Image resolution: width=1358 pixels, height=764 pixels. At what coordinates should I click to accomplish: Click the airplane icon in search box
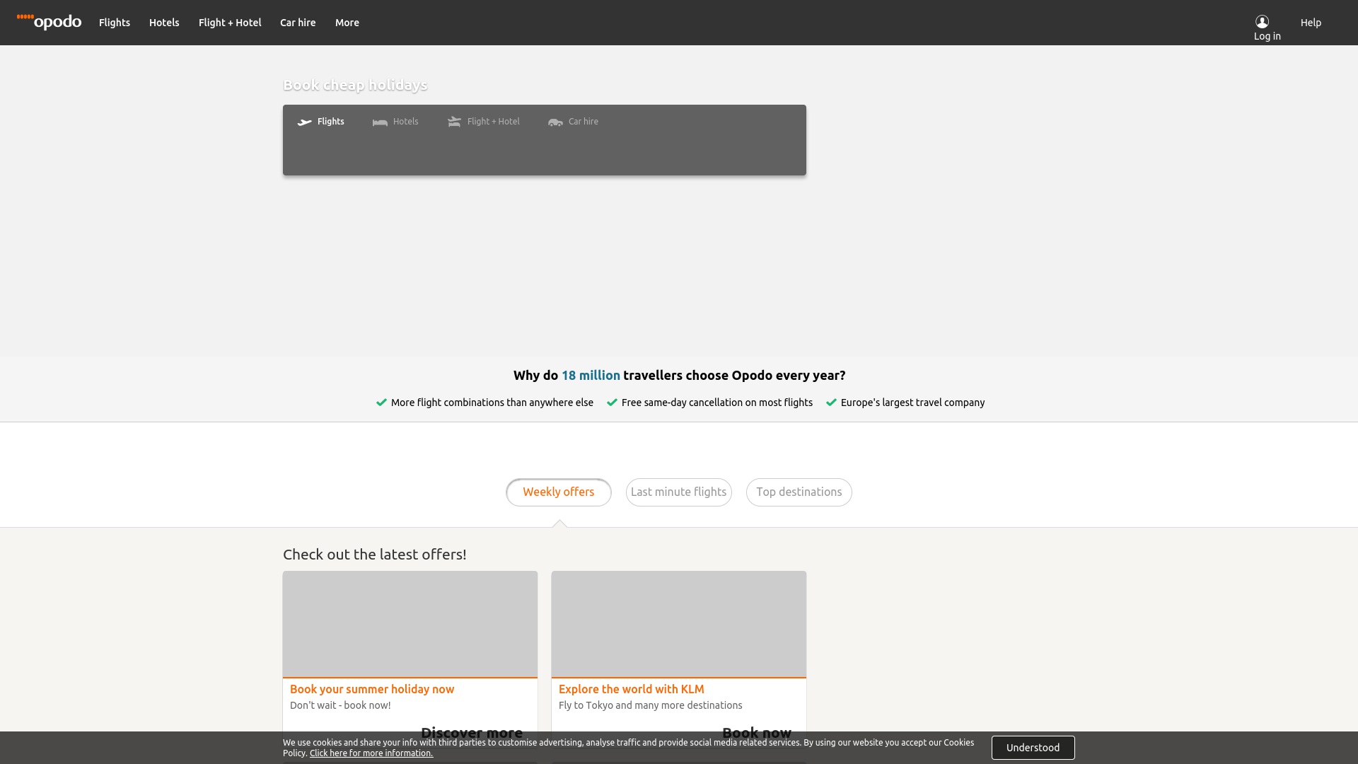tap(304, 122)
